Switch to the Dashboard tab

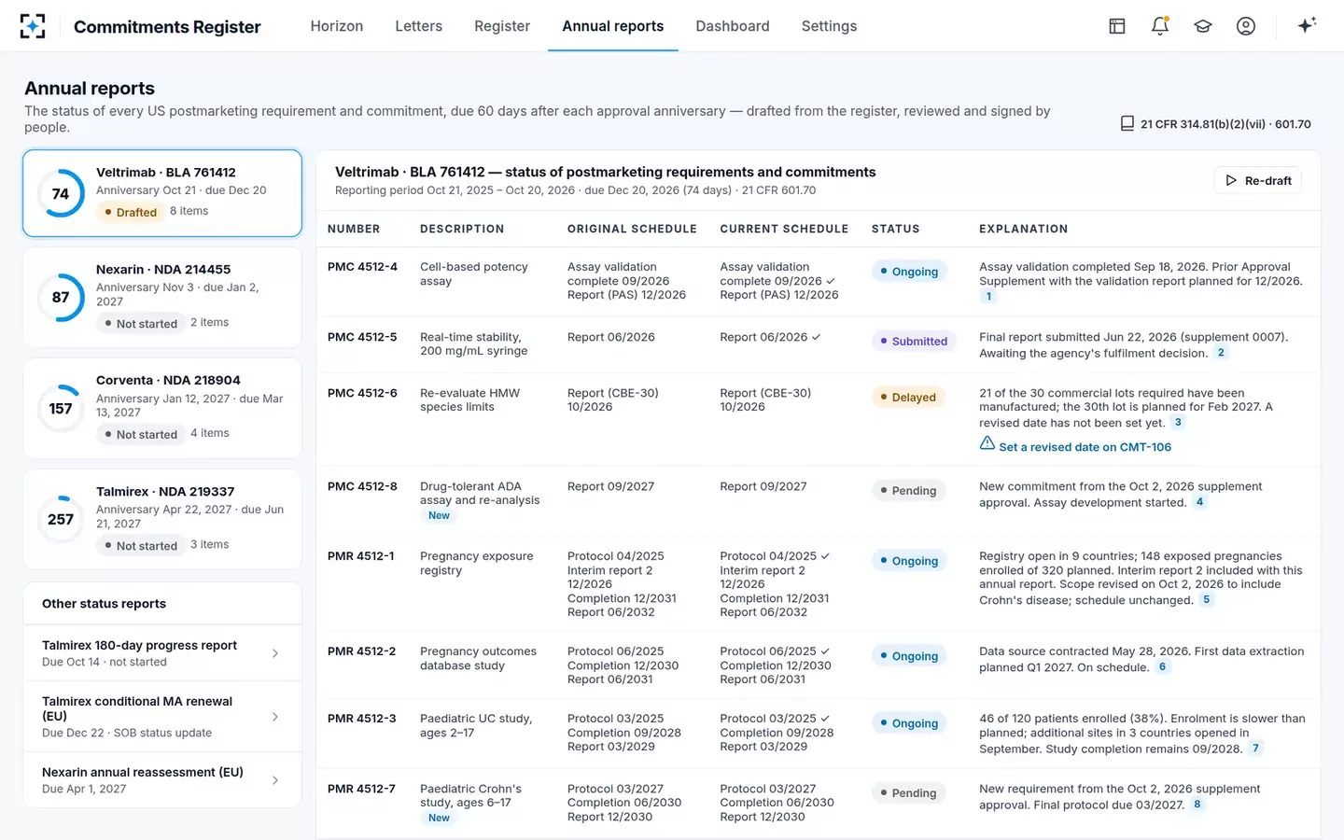point(733,26)
